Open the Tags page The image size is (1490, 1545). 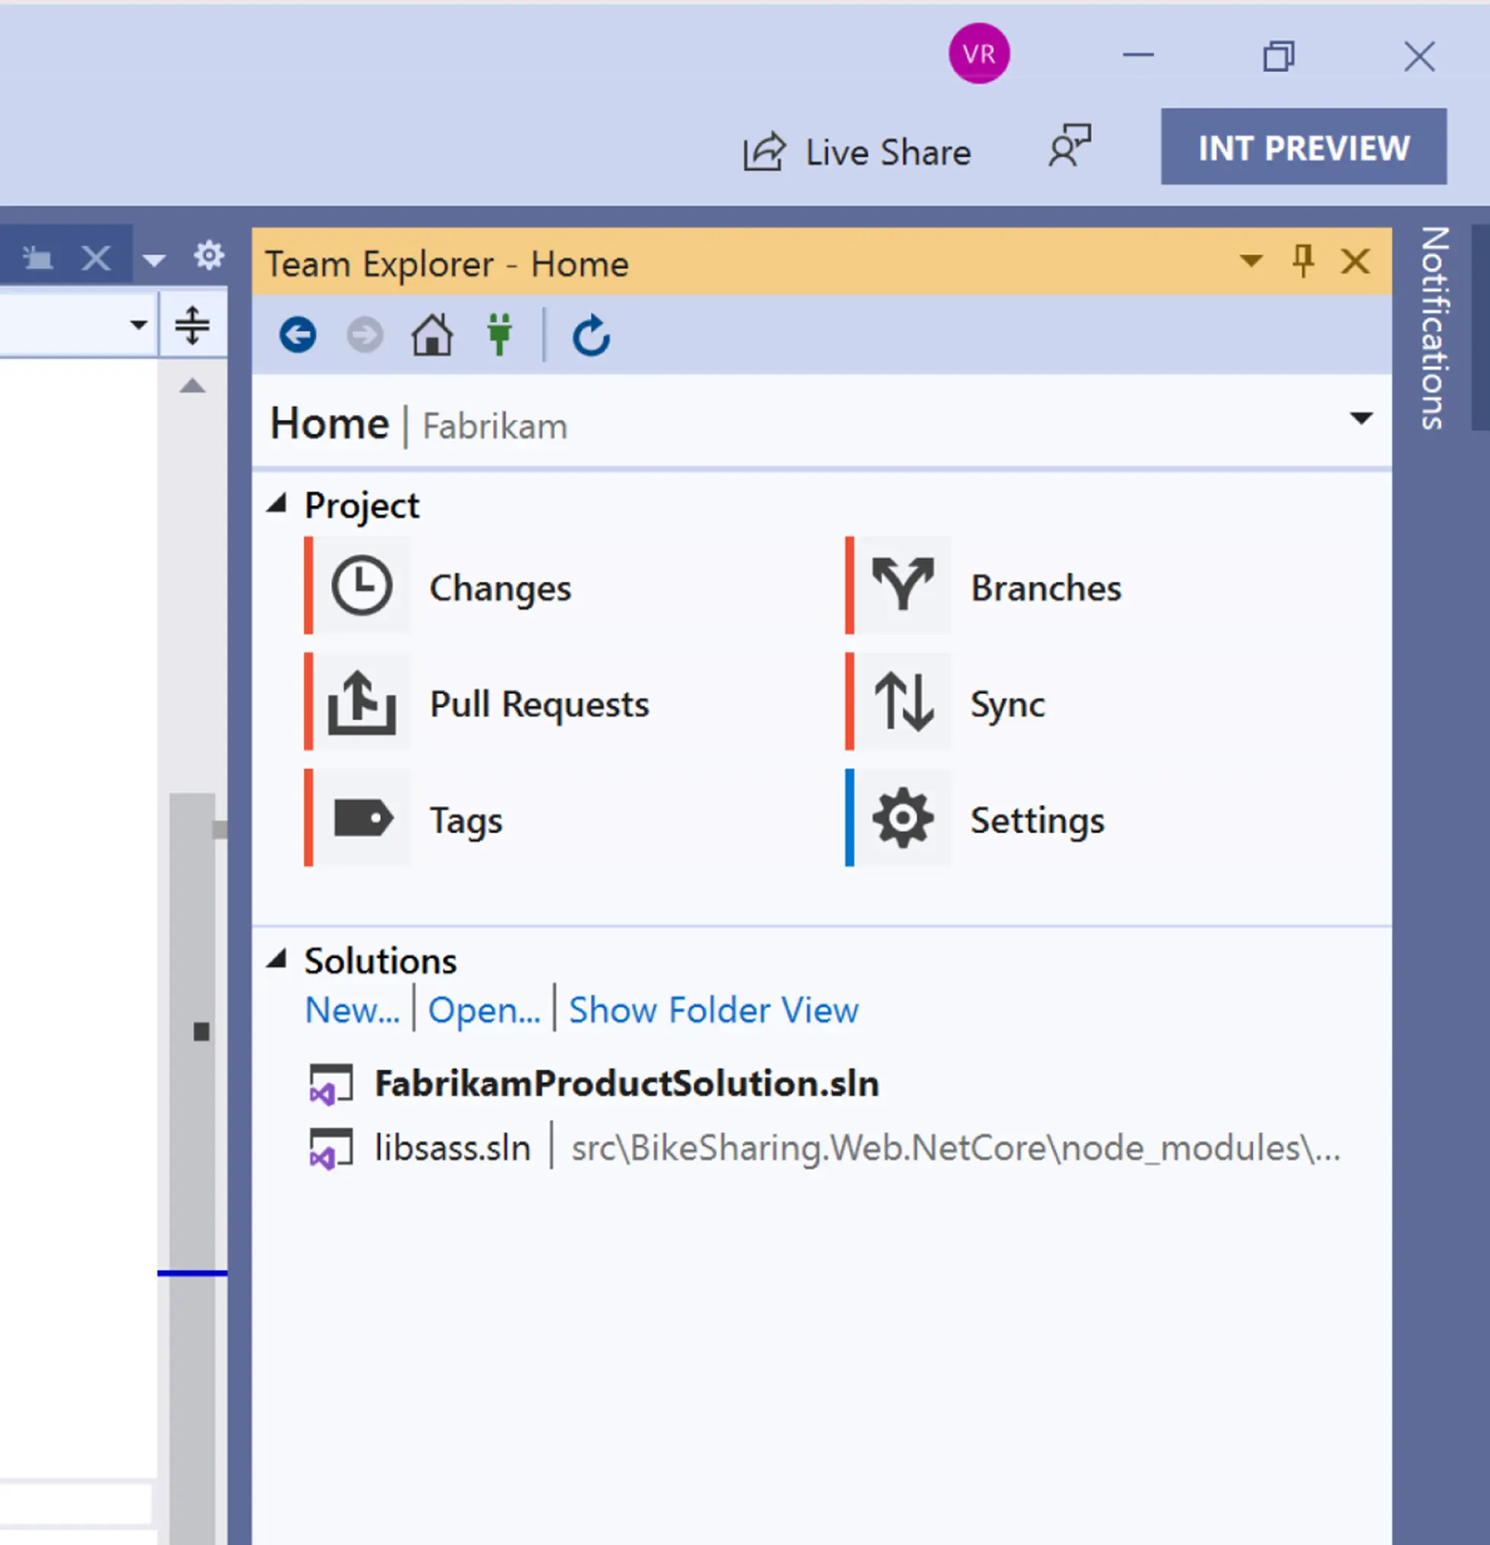point(466,820)
